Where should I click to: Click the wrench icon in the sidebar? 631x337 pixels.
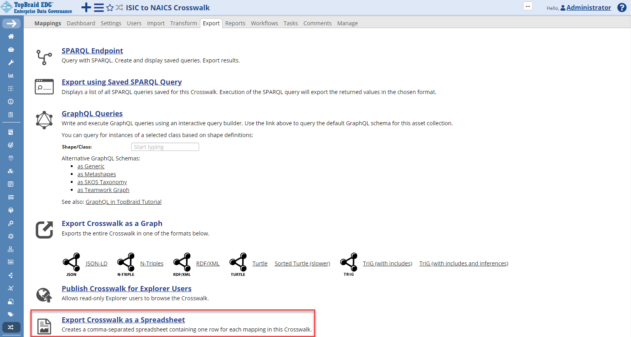click(11, 62)
